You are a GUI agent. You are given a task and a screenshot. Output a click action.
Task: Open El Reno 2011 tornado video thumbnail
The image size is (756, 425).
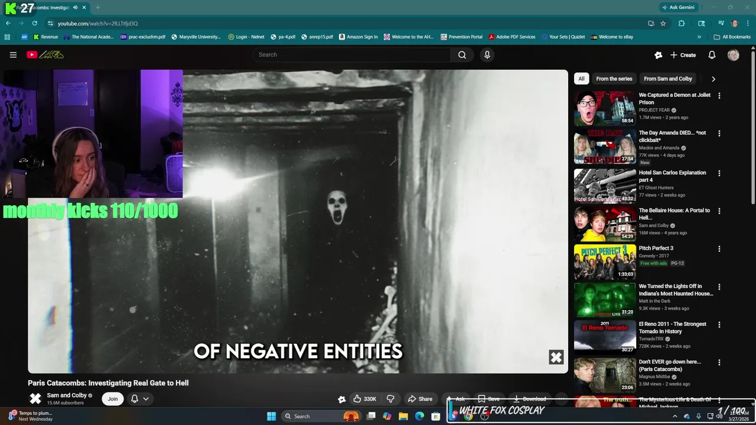click(x=605, y=337)
